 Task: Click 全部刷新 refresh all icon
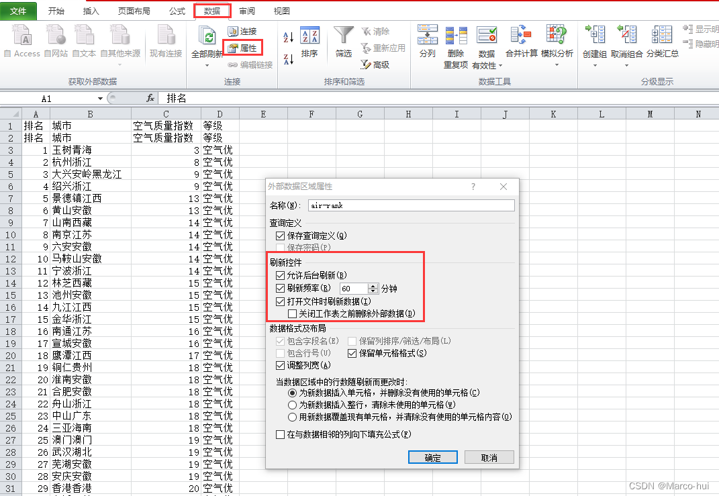207,36
